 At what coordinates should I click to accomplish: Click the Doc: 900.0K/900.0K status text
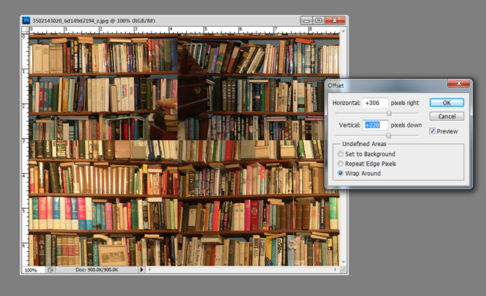[96, 270]
